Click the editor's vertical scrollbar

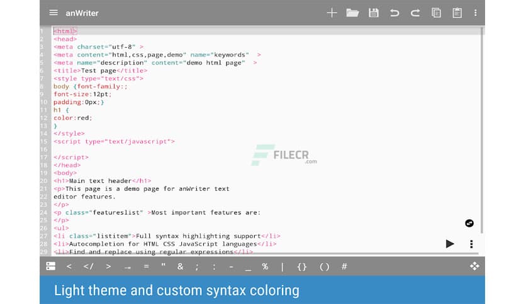[x=482, y=131]
